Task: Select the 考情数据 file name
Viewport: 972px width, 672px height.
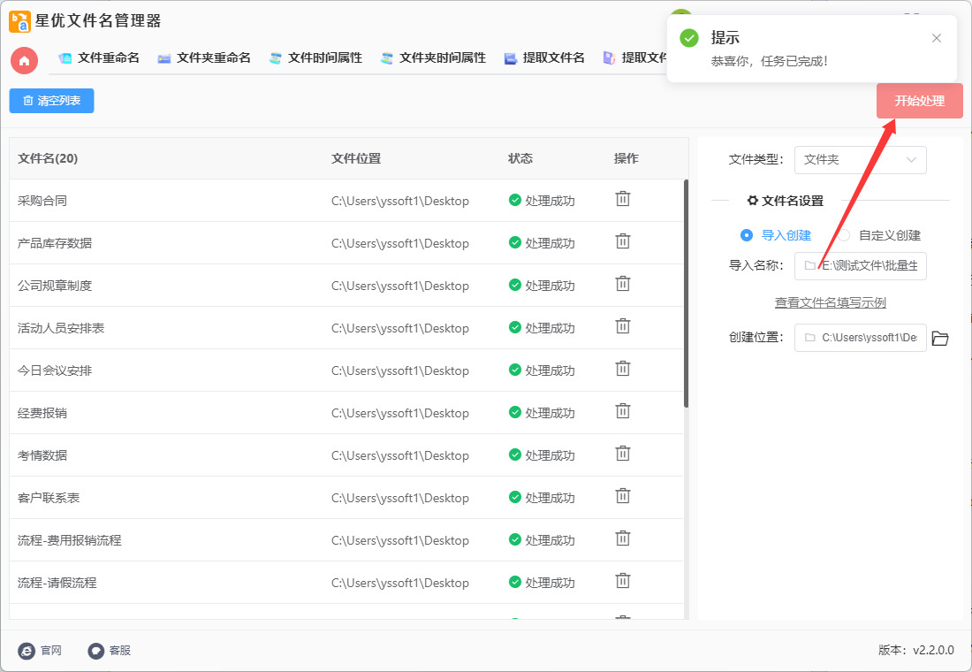Action: (x=42, y=455)
